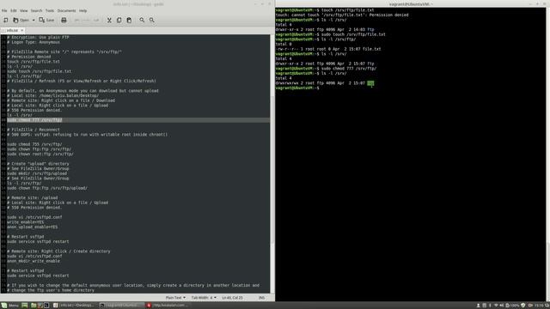Click the 'Permission denied' terminal error line
This screenshot has width=550, height=309.
pos(342,15)
